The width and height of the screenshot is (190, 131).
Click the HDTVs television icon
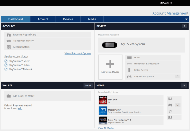click(129, 58)
